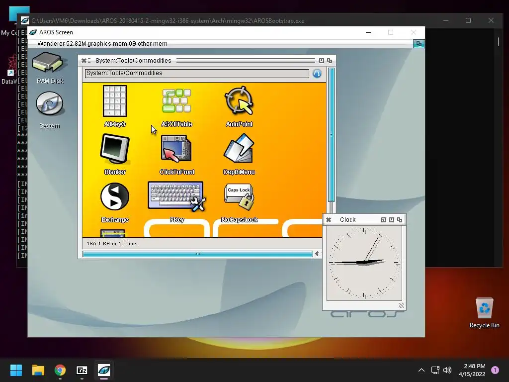Open the clock and date in taskbar
This screenshot has height=382, width=509.
472,370
